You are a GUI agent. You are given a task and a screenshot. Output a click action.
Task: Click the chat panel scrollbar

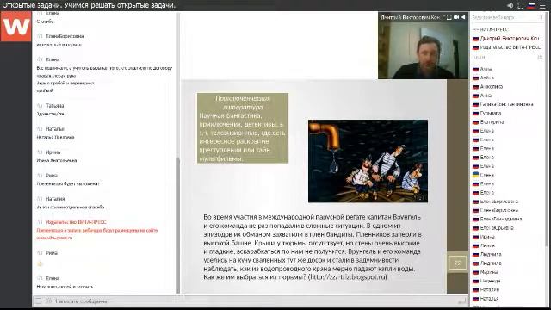point(178,225)
